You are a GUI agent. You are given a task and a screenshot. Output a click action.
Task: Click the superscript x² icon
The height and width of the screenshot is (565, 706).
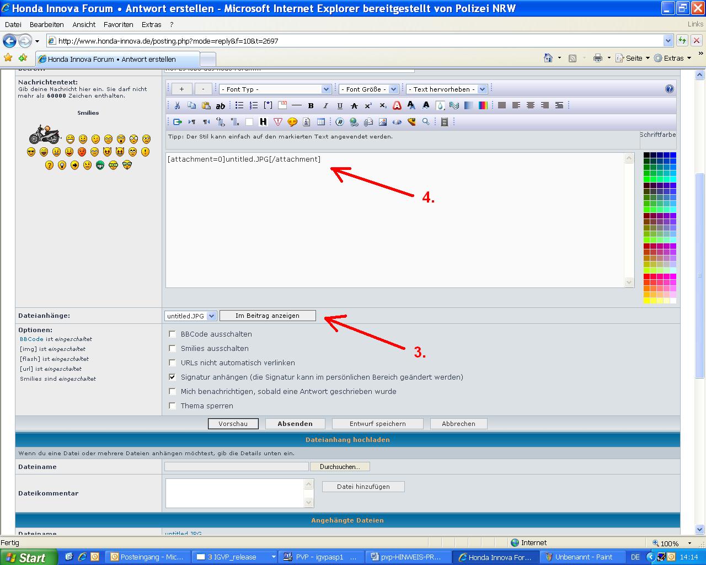pyautogui.click(x=368, y=105)
